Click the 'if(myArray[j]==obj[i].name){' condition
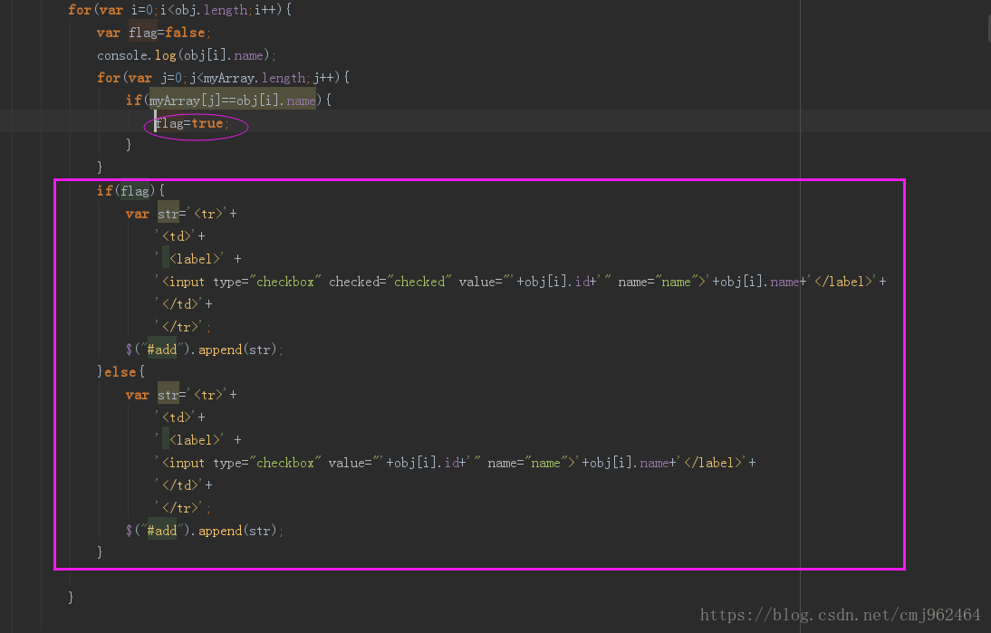Viewport: 991px width, 633px height. click(228, 101)
